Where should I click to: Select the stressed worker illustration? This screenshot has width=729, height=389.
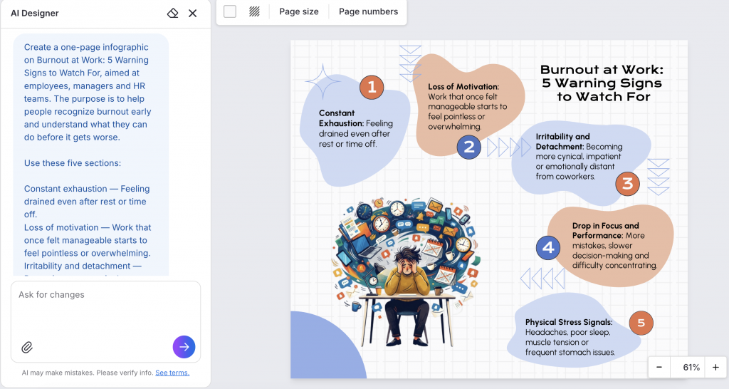point(407,272)
